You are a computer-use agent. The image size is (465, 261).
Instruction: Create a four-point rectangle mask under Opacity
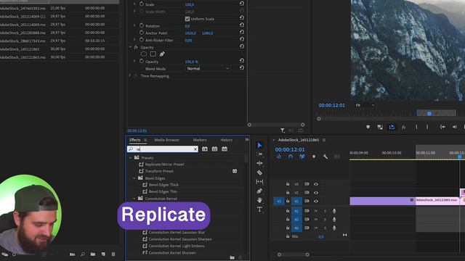click(x=153, y=54)
